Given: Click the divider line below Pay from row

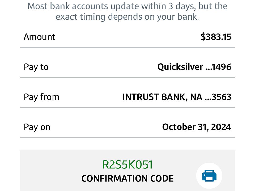Looking at the screenshot, I should click(x=127, y=107).
